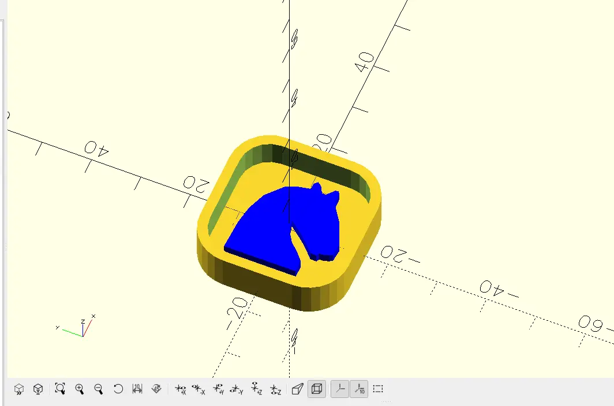Select the measure distance tool
614x406 pixels.
(137, 389)
